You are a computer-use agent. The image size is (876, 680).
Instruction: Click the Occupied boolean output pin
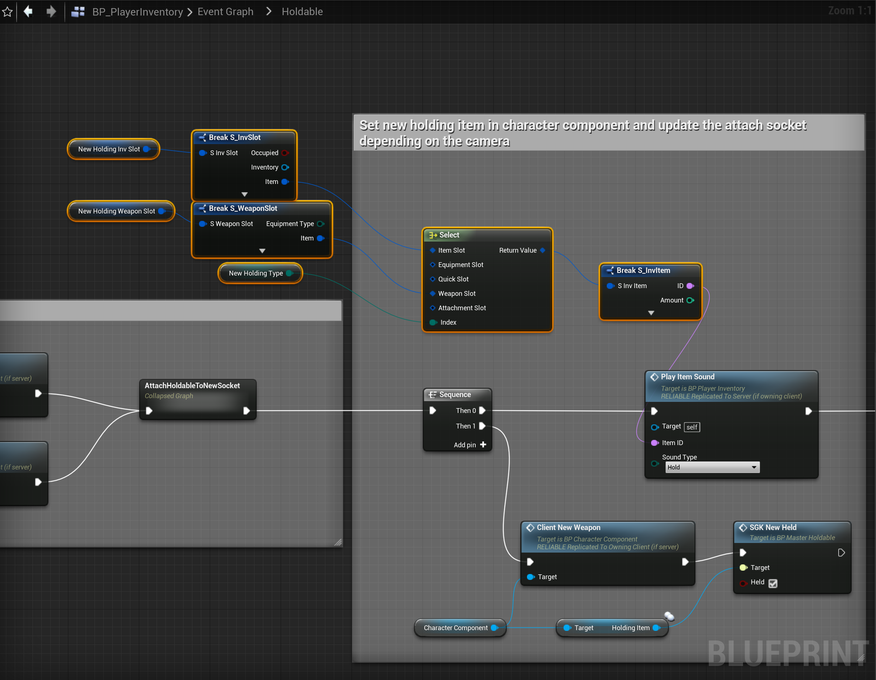285,153
